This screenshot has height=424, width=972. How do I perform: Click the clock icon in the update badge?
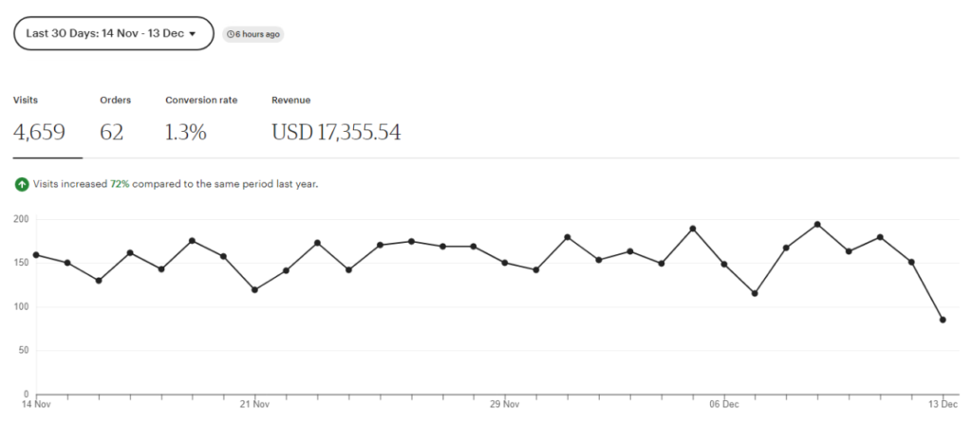click(231, 35)
